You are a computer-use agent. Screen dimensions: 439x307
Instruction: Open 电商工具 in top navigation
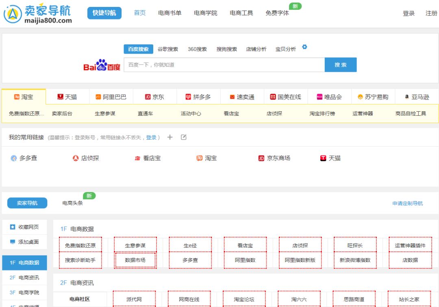coord(241,13)
